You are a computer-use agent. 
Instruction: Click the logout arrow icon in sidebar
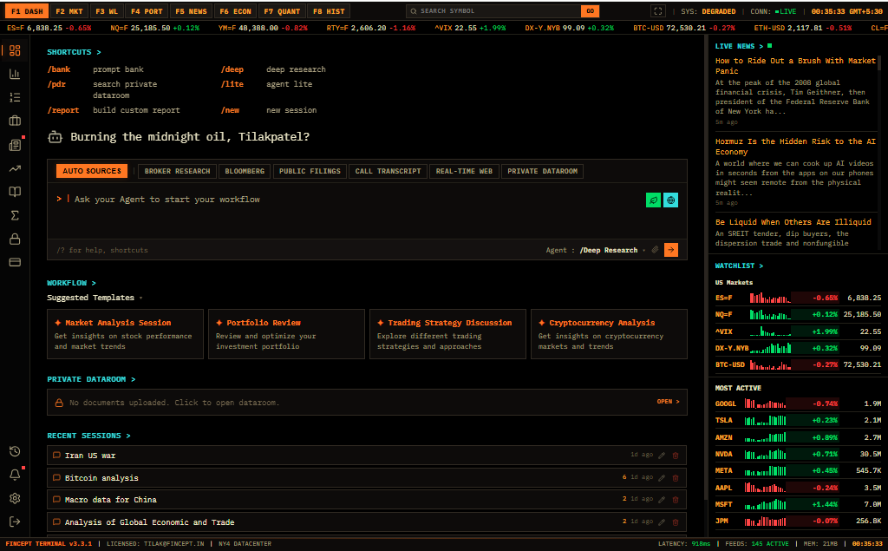[16, 521]
